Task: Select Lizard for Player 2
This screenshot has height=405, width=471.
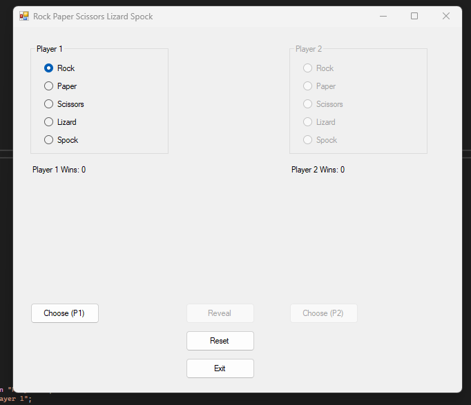Action: click(308, 122)
